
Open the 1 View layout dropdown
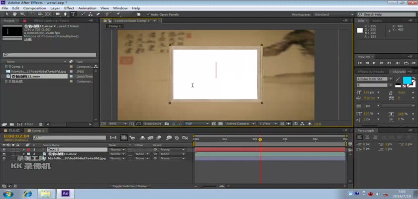pyautogui.click(x=268, y=124)
